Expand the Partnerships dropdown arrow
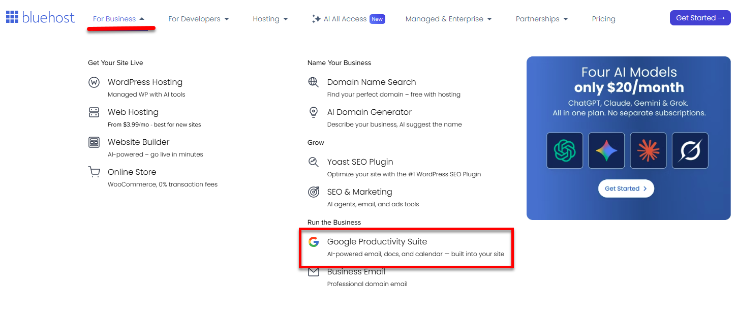737x313 pixels. [566, 19]
